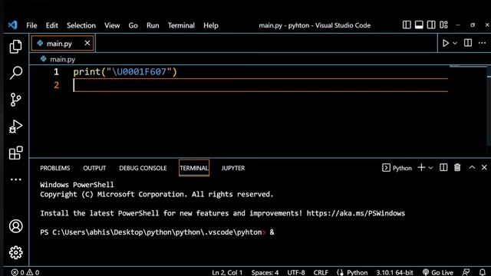Image resolution: width=491 pixels, height=276 pixels.
Task: Expand the new terminal launch profile dropdown
Action: tap(430, 168)
